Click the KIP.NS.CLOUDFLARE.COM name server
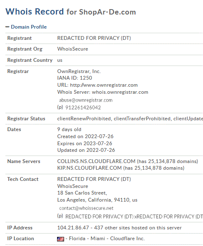 point(89,168)
